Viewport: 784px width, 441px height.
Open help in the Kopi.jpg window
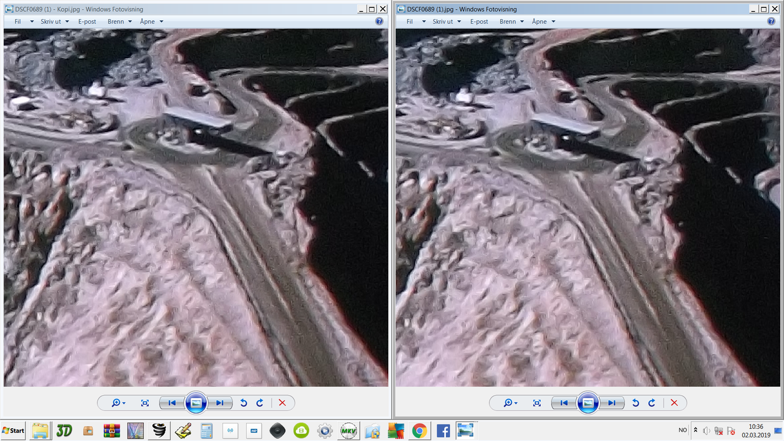coord(379,21)
